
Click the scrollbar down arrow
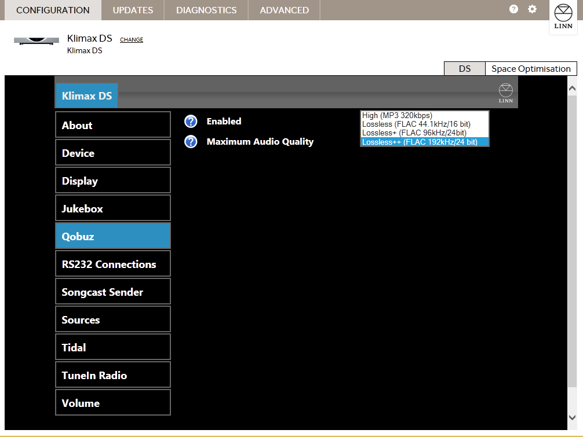coord(572,417)
